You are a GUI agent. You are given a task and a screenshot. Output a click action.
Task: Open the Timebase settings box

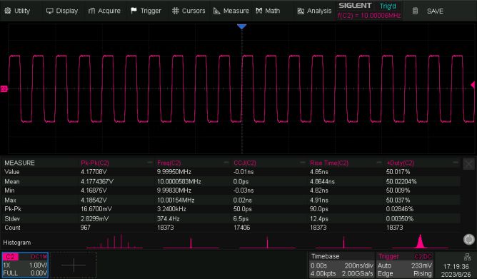[342, 265]
